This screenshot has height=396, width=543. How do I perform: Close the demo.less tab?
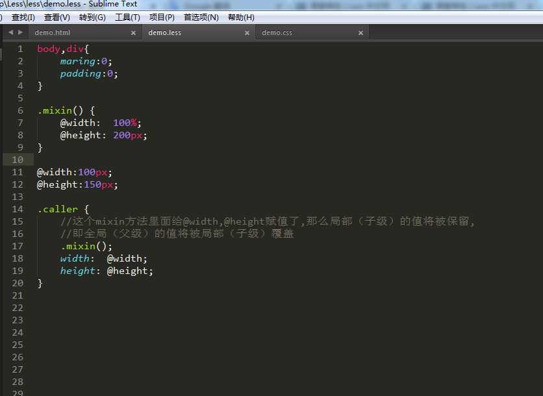(247, 33)
